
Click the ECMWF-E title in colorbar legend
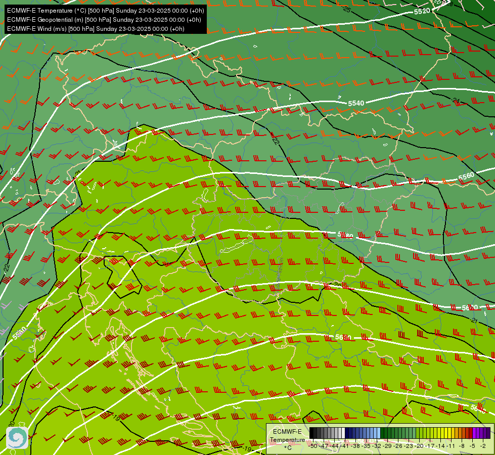click(287, 432)
